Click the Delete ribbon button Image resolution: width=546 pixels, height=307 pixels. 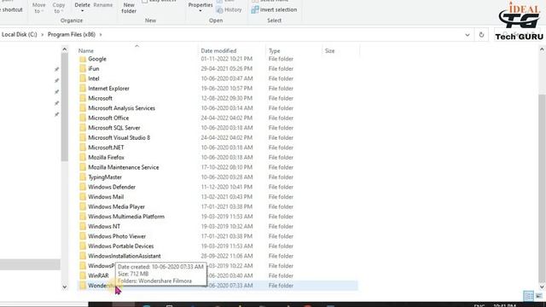[82, 7]
